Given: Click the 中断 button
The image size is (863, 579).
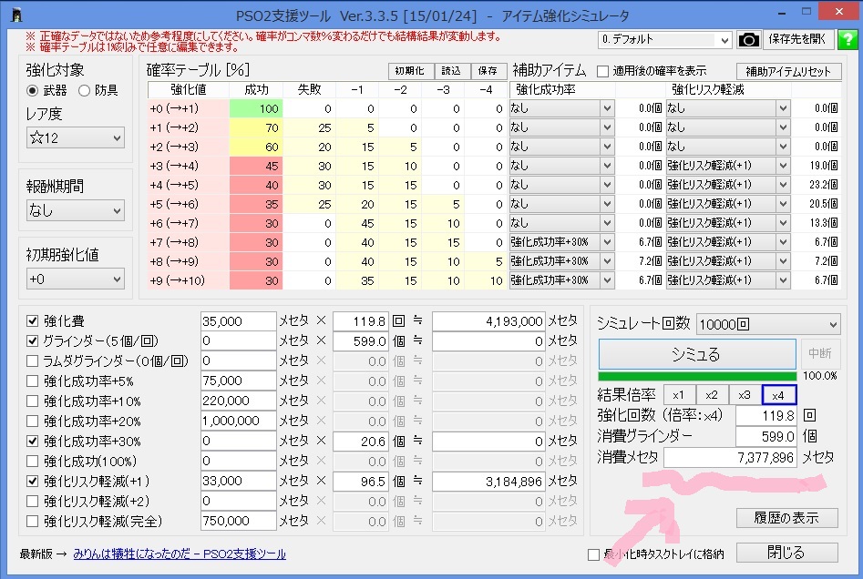Looking at the screenshot, I should pyautogui.click(x=820, y=354).
